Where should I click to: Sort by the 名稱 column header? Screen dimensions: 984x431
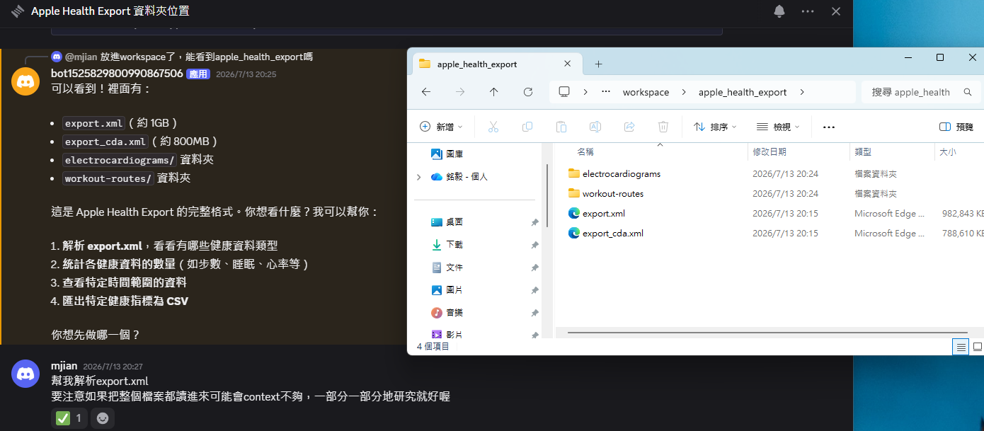585,151
